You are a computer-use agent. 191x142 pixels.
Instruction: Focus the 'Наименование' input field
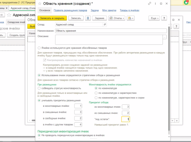111,31
